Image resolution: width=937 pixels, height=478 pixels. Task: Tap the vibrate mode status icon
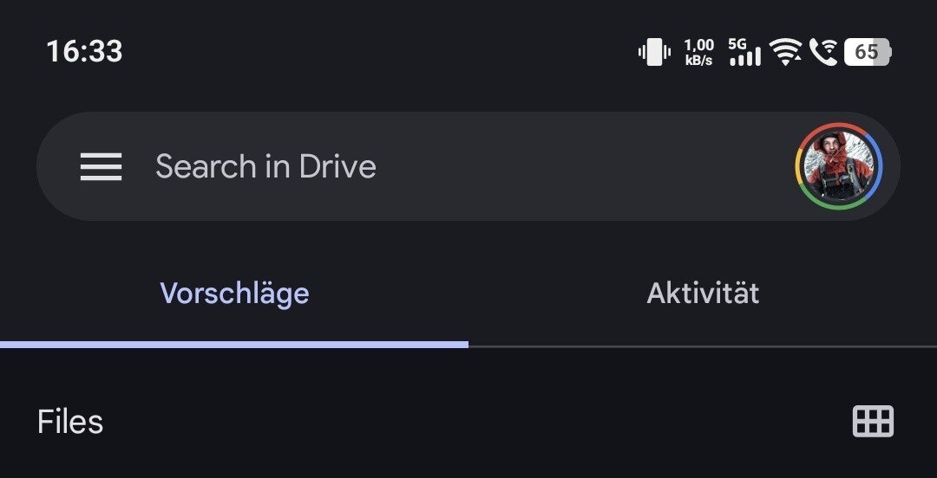652,52
